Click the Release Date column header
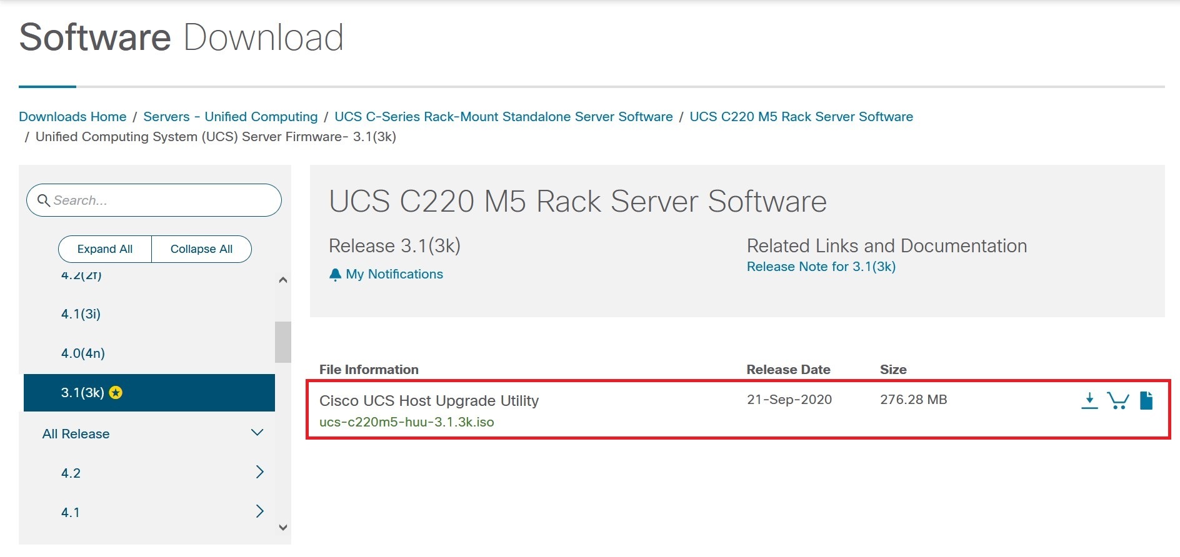 tap(789, 370)
